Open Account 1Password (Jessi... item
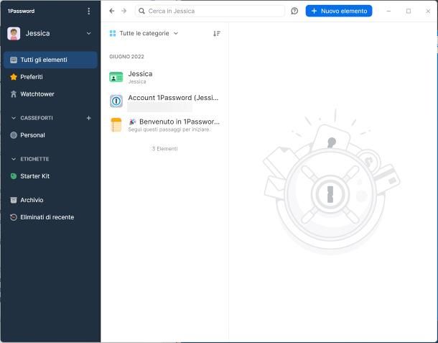Image resolution: width=438 pixels, height=343 pixels. click(165, 101)
